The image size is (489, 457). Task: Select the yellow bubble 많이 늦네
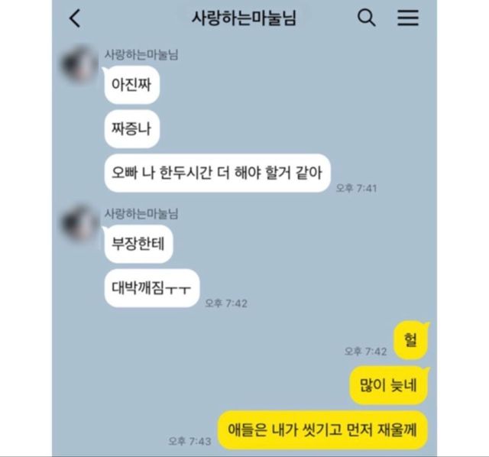pos(389,385)
